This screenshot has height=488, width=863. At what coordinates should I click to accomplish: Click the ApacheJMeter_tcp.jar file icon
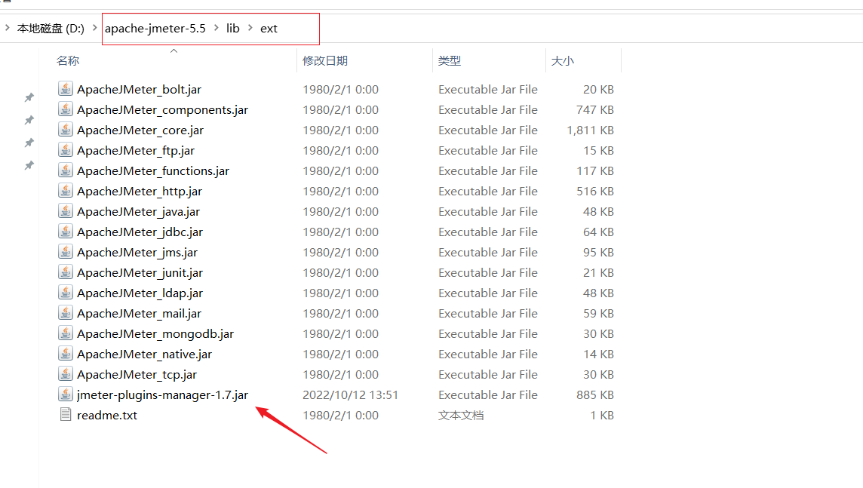66,373
